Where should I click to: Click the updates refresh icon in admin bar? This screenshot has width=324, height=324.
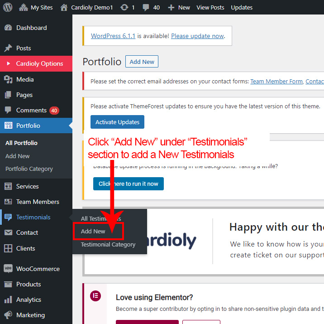(124, 7)
